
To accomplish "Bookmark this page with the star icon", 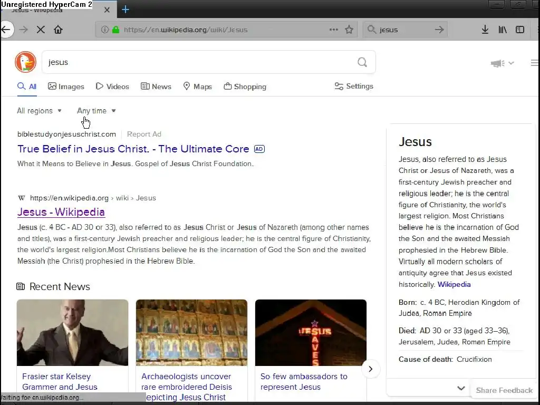I will 349,30.
